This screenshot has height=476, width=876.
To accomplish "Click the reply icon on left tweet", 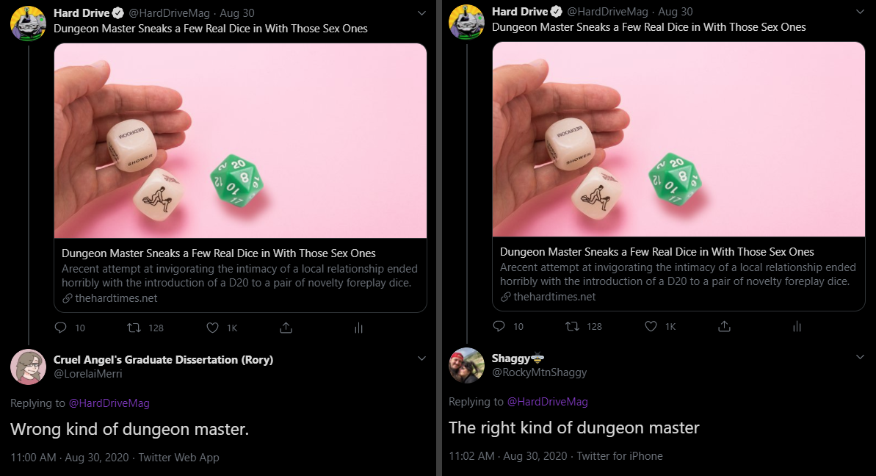I will pyautogui.click(x=60, y=328).
